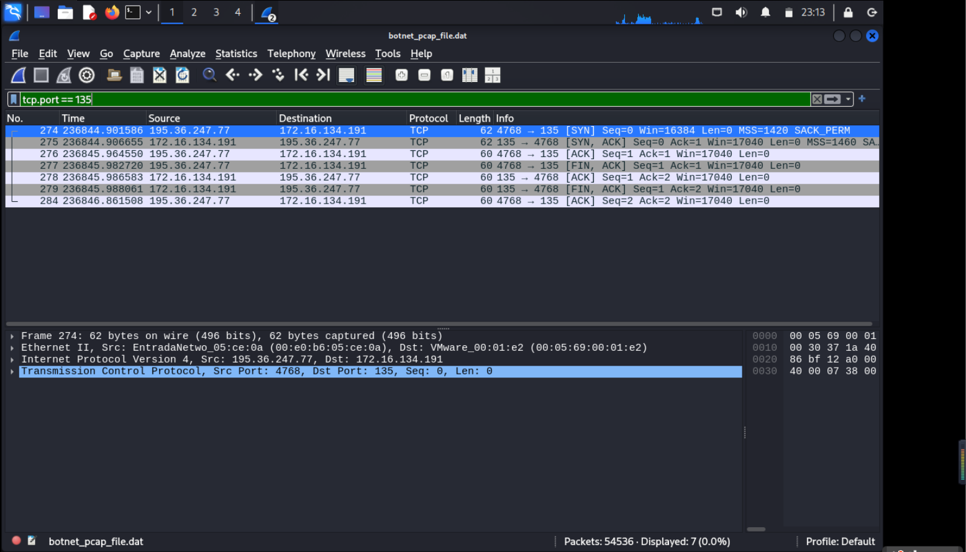Launch Firefox from top panel
Viewport: 966px width, 552px height.
click(x=112, y=12)
